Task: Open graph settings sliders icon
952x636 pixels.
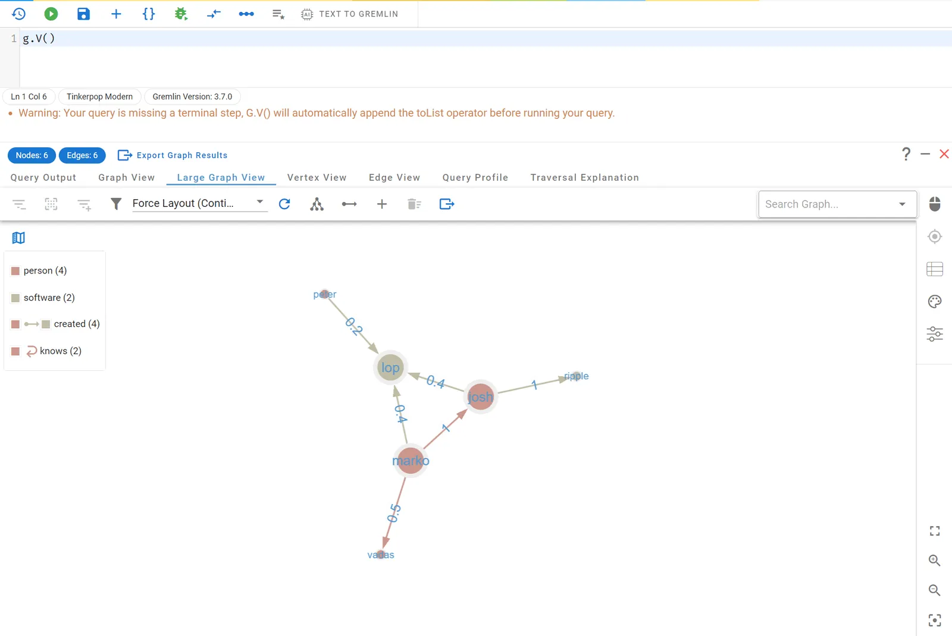Action: click(935, 333)
